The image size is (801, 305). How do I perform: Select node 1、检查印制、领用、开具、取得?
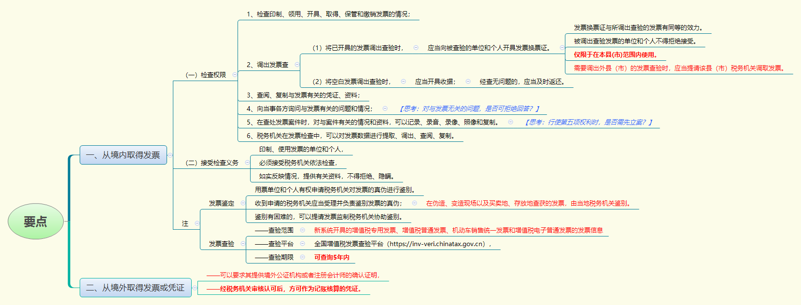pyautogui.click(x=328, y=14)
